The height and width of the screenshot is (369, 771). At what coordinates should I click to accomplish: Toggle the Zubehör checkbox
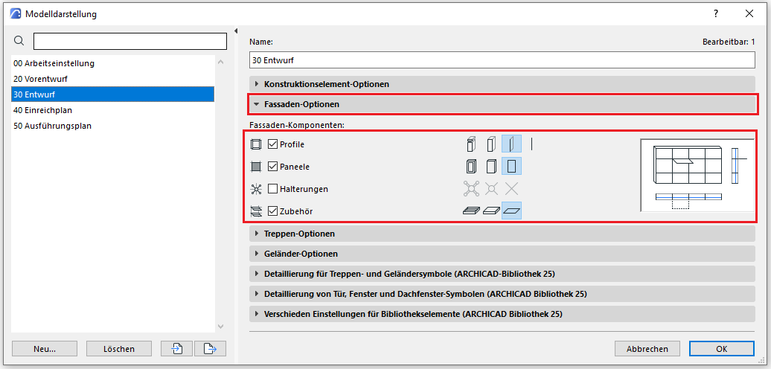point(273,211)
